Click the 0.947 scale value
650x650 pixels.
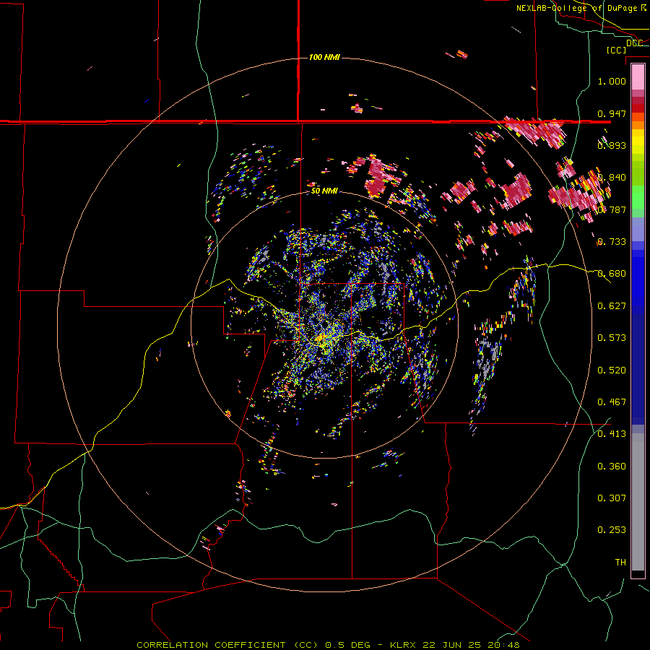coord(612,113)
